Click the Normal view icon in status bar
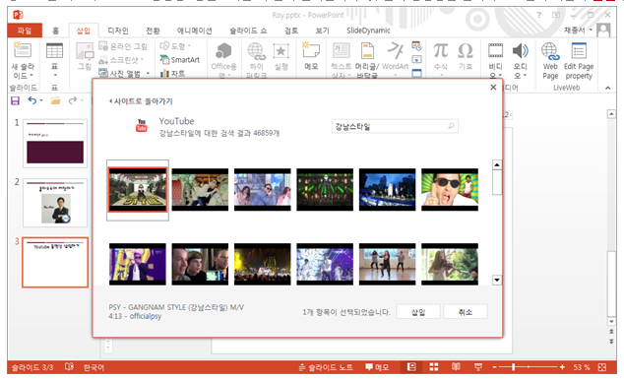This screenshot has width=624, height=380. point(411,367)
